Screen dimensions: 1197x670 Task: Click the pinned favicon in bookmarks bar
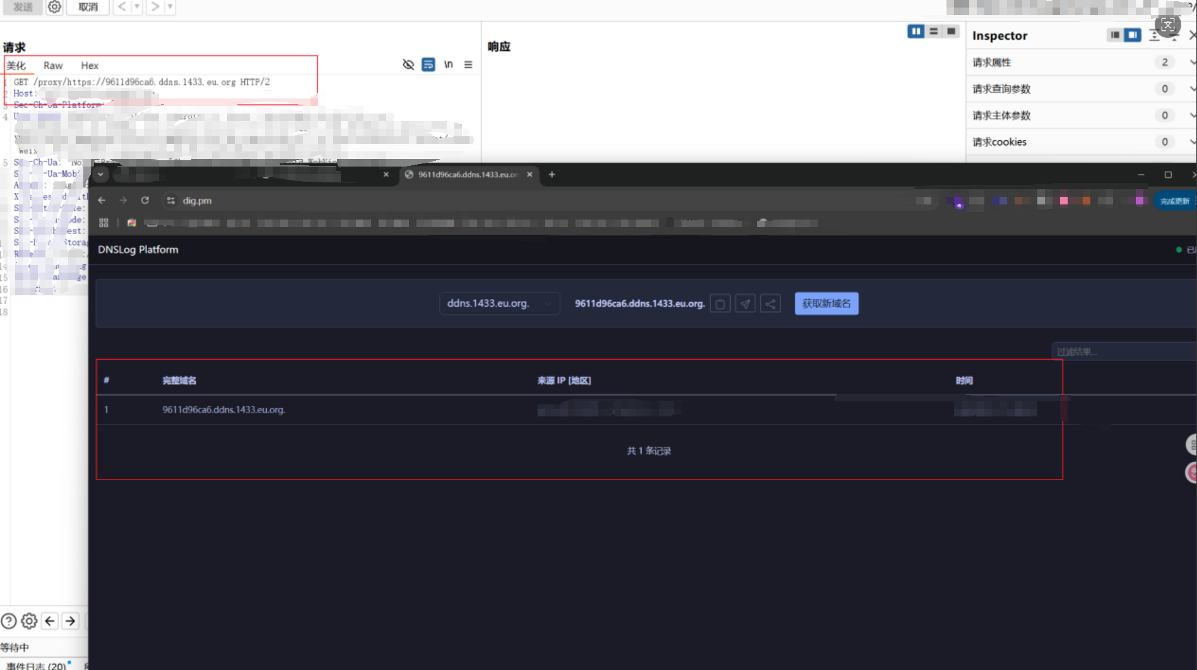[x=132, y=223]
